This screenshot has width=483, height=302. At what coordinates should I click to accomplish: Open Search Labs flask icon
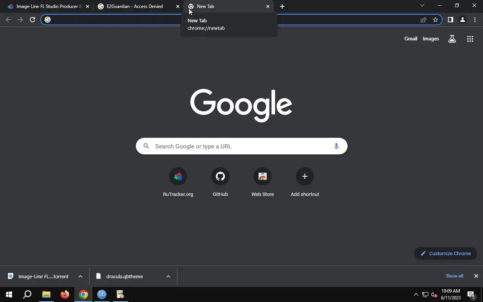(452, 39)
